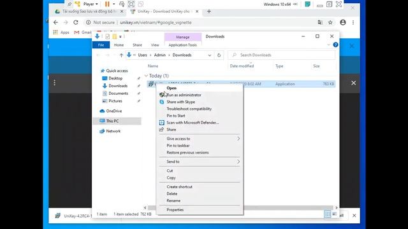Image resolution: width=408 pixels, height=229 pixels.
Task: Sort files by the Date modified column
Action: click(242, 66)
